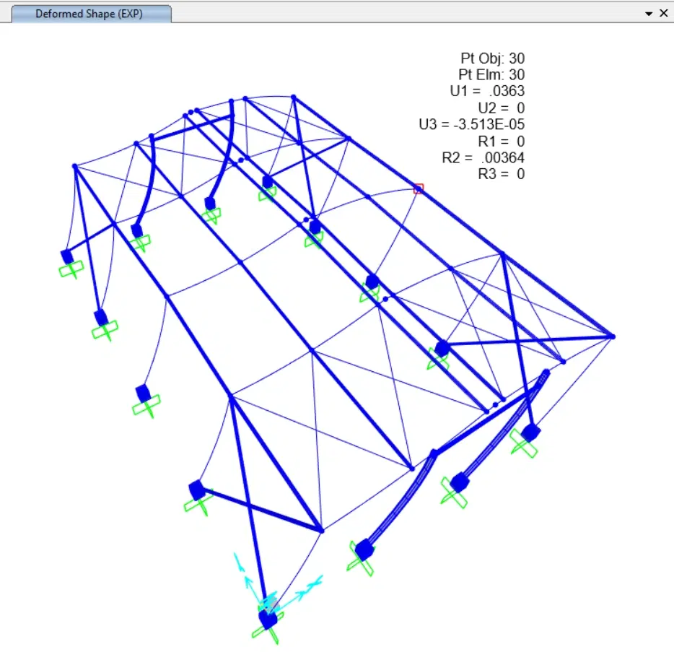The width and height of the screenshot is (674, 652).
Task: Select the support restraint under lower-right bent column
Action: click(x=361, y=560)
